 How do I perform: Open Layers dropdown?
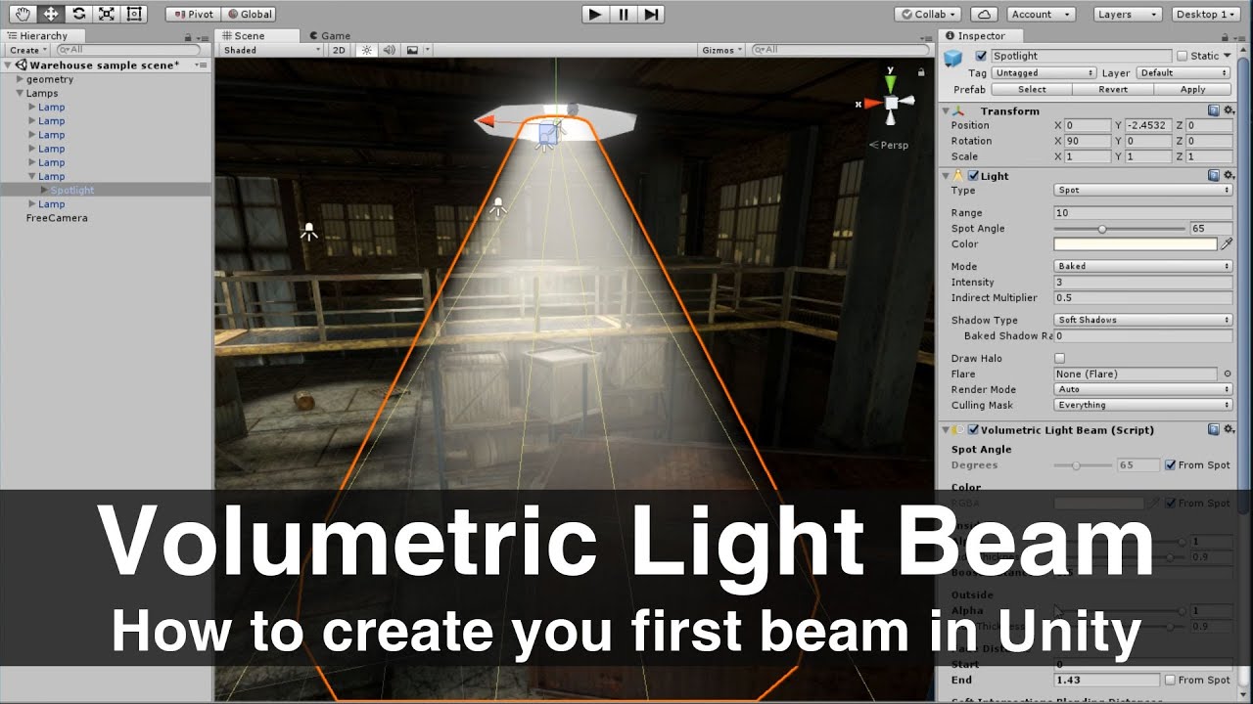pyautogui.click(x=1128, y=14)
